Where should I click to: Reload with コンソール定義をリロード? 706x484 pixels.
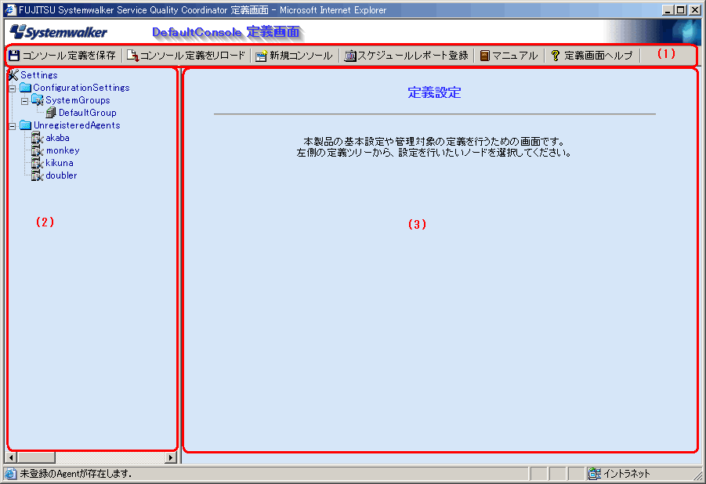click(193, 56)
